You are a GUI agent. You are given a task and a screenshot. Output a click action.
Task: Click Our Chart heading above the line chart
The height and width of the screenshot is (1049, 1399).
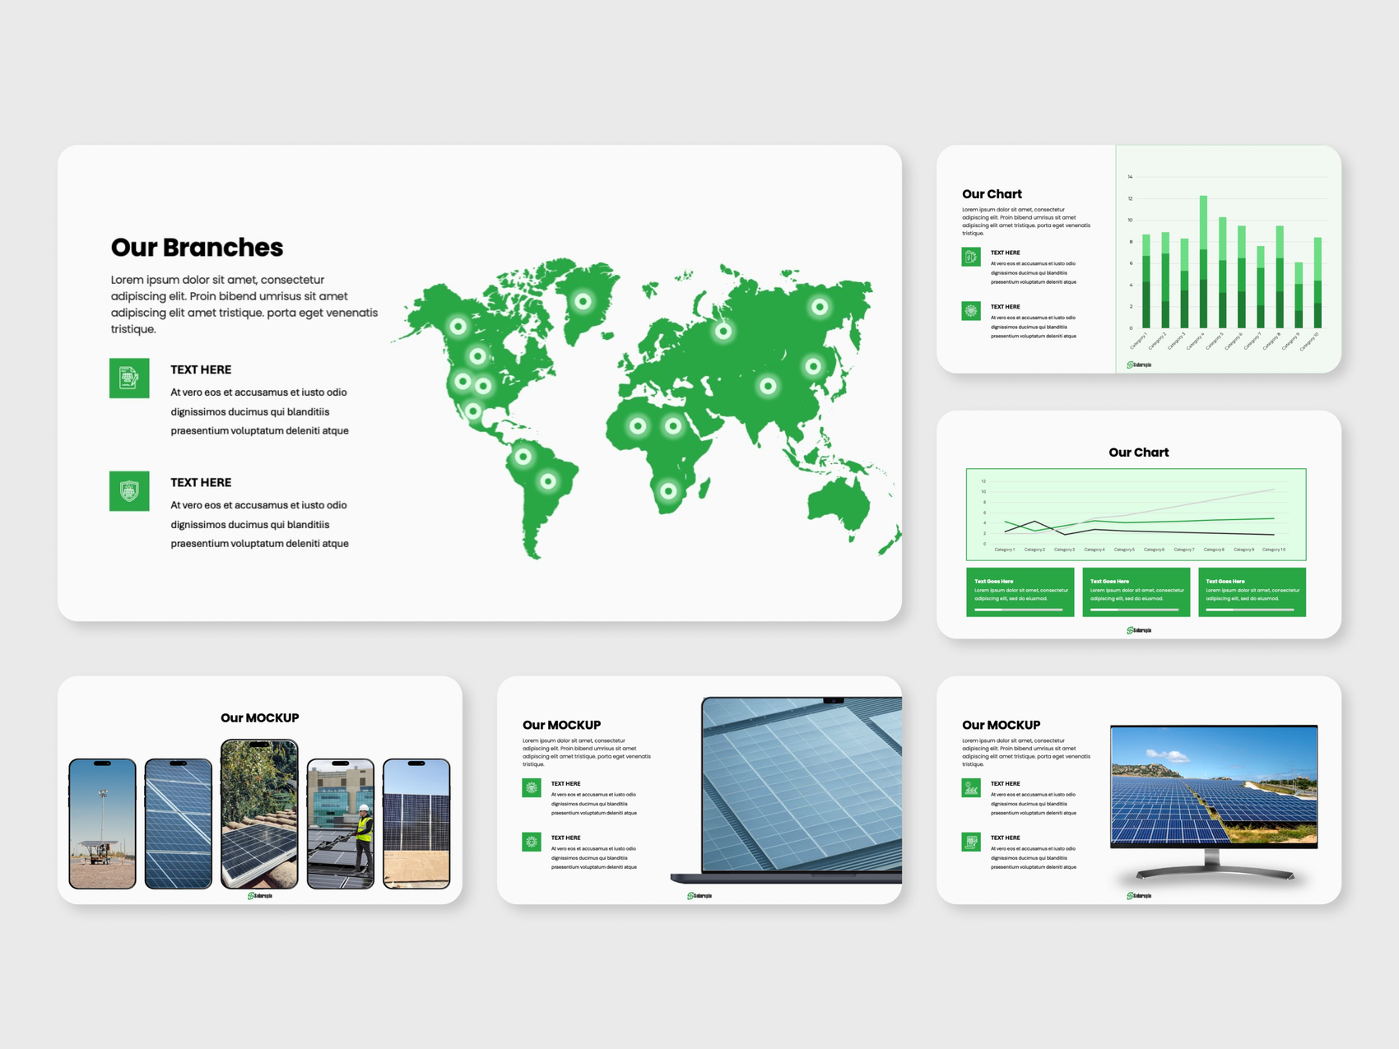click(x=1138, y=453)
